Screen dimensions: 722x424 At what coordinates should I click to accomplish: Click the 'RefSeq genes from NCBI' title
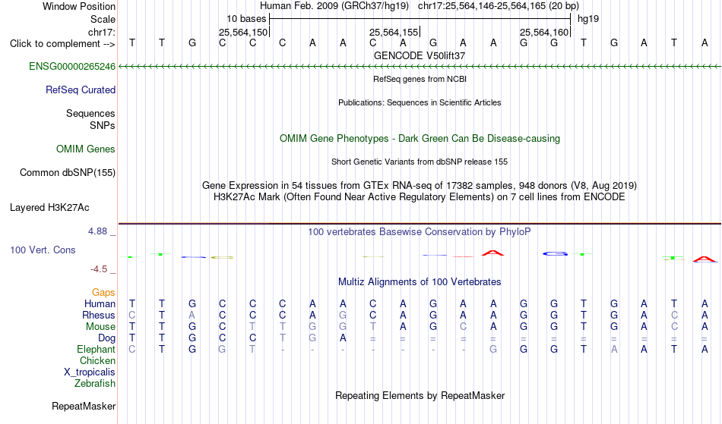[420, 79]
